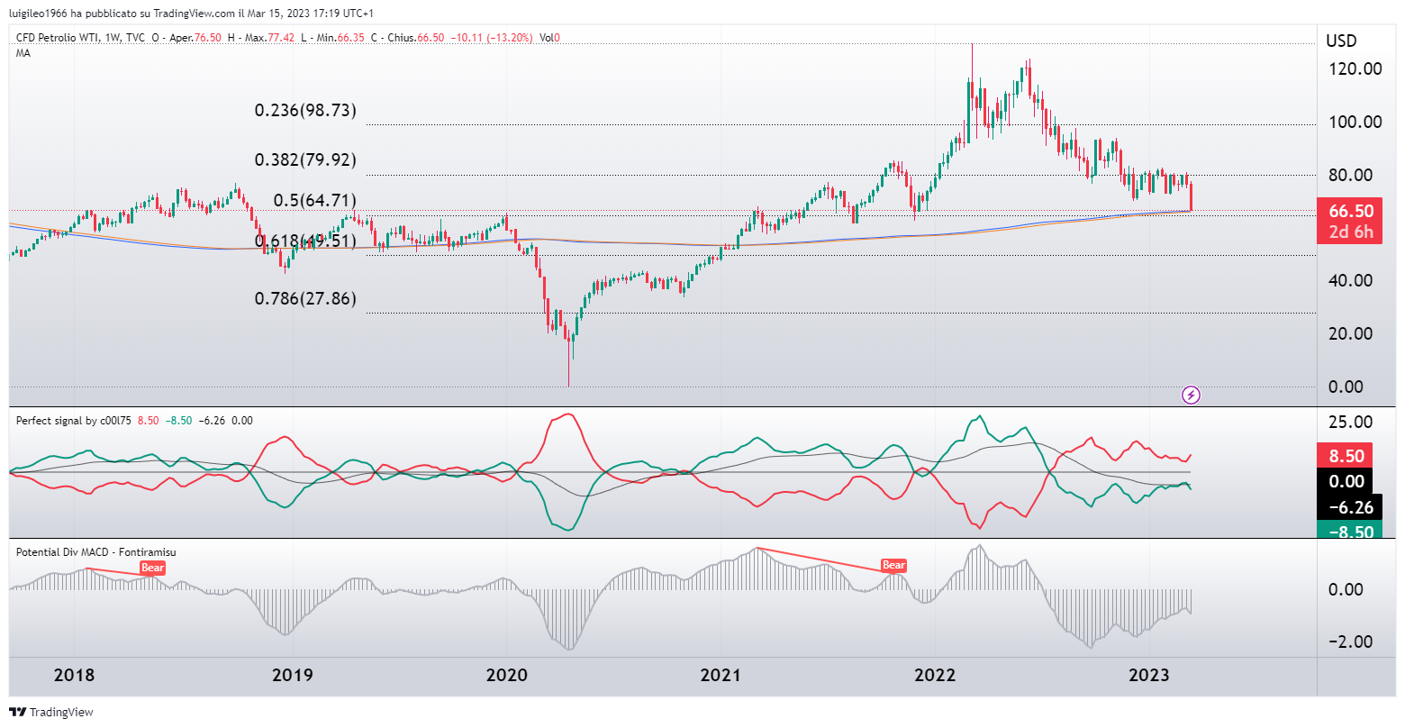Click the 40.00 price axis label
Viewport: 1405px width, 728px height.
[1351, 280]
